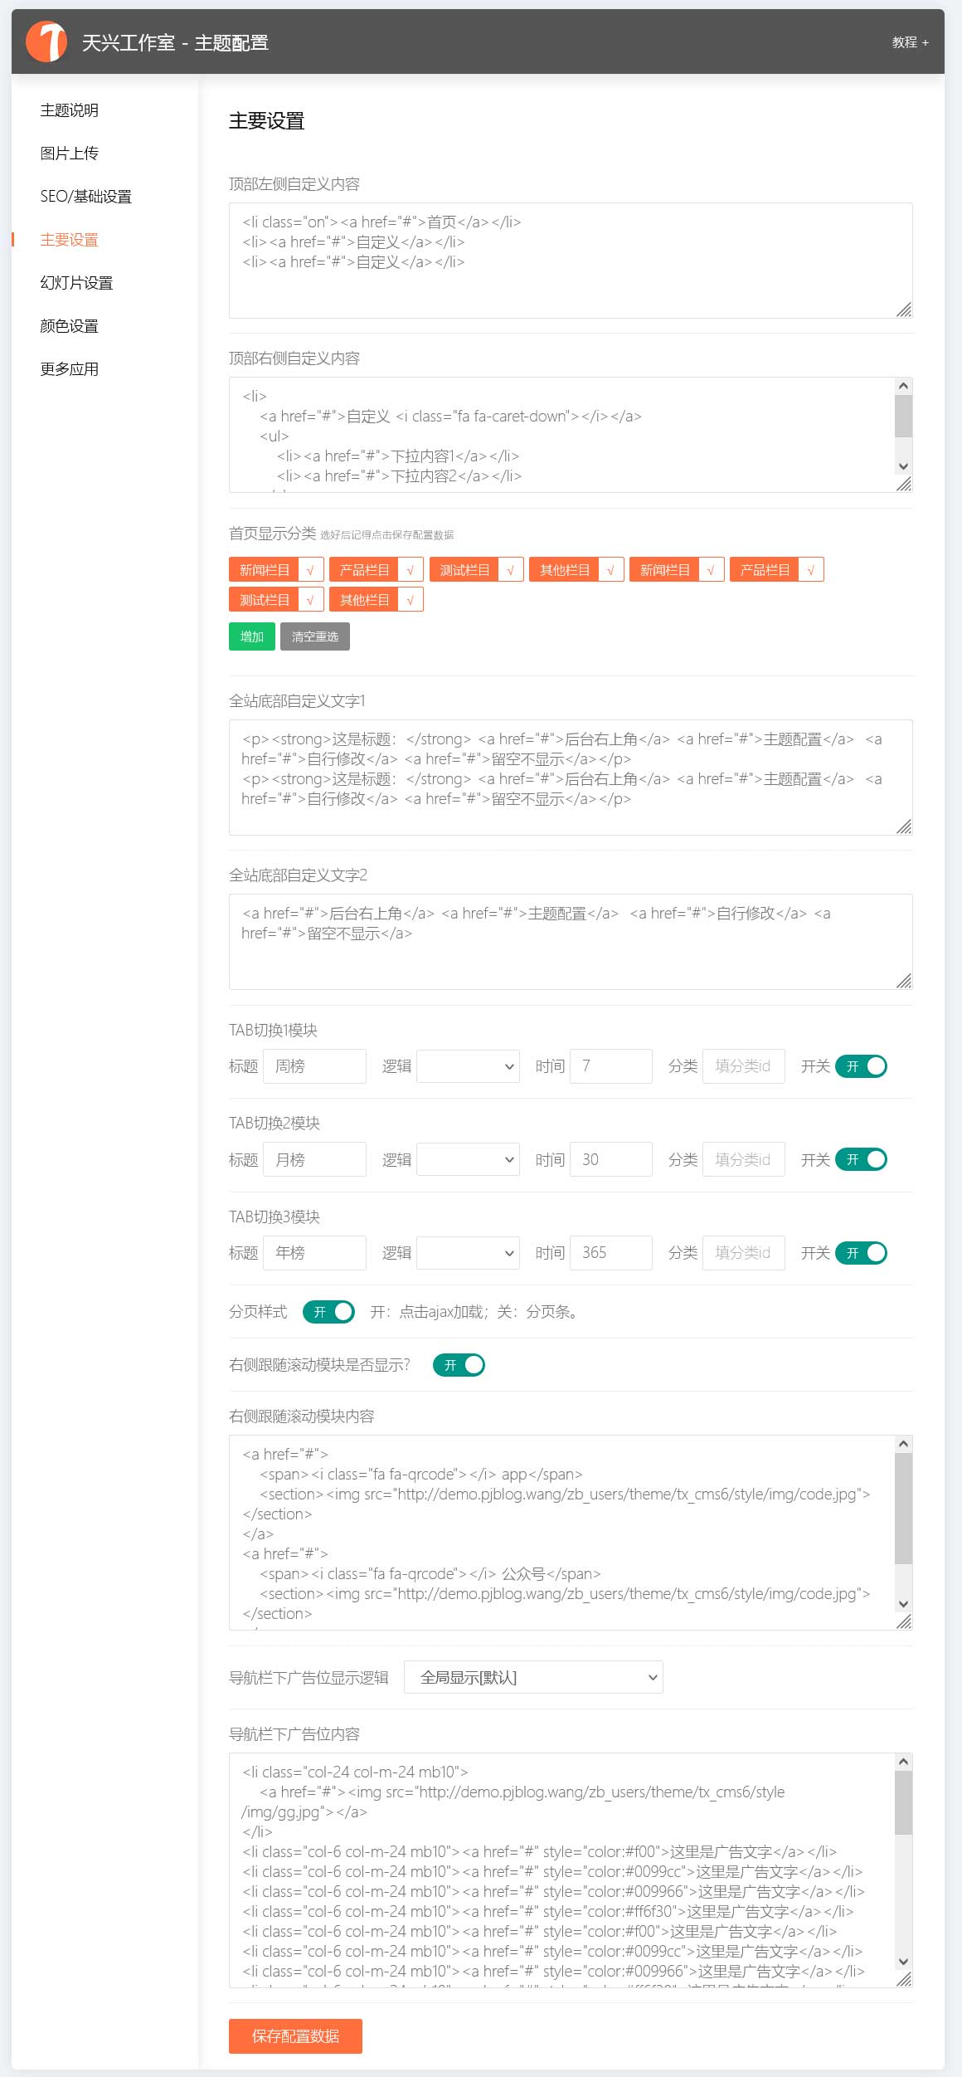
Task: Open 逻辑 dropdown in TAB切换3模块
Action: pos(469,1253)
